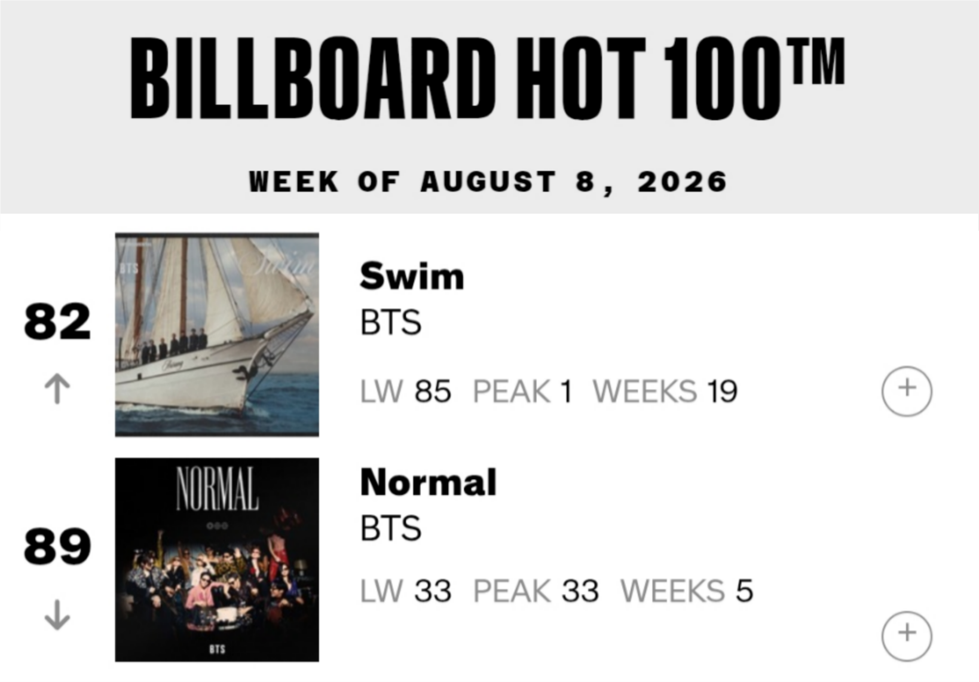Click LW 33 stat for Normal
Viewport: 979px width, 682px height.
(406, 591)
